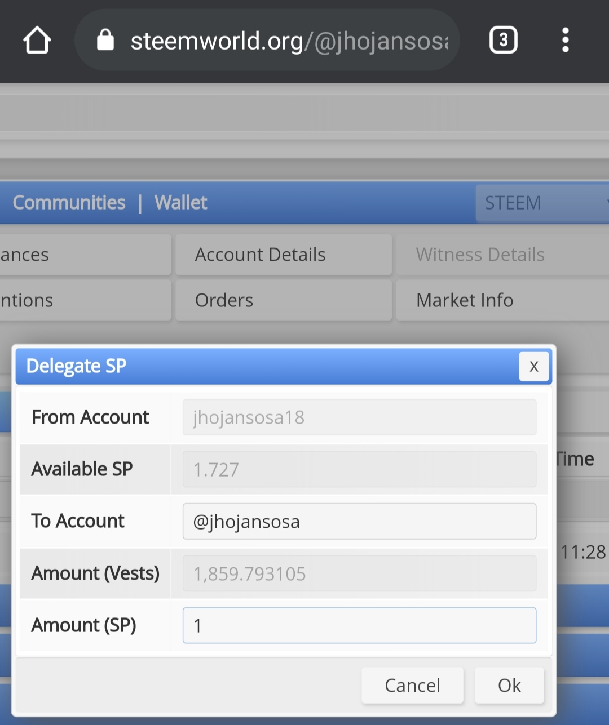Click the From Account field jhojansosa18
Image resolution: width=609 pixels, height=725 pixels.
[x=359, y=417]
